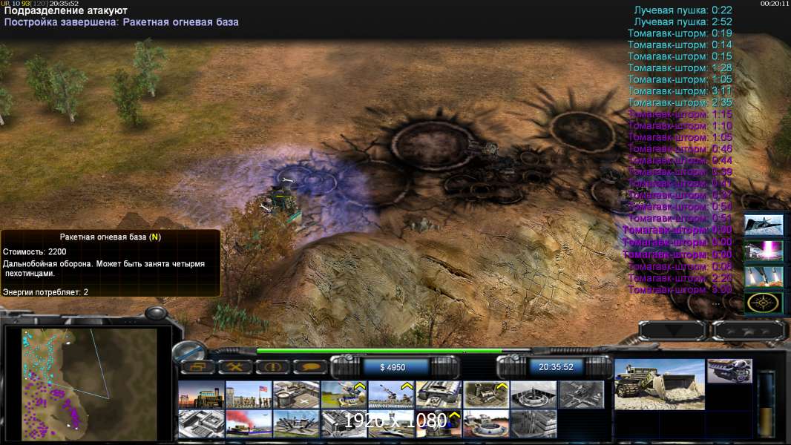Click the bulldozer unit portrait
This screenshot has height=445, width=791.
pos(660,384)
